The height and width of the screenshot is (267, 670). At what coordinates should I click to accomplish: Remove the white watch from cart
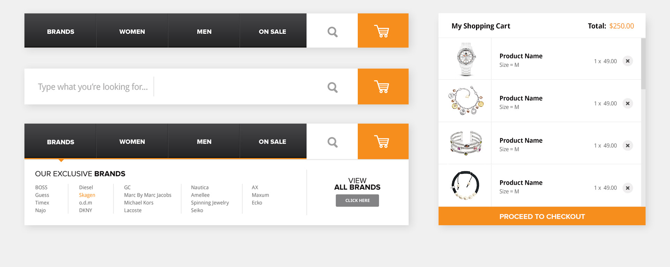point(627,61)
